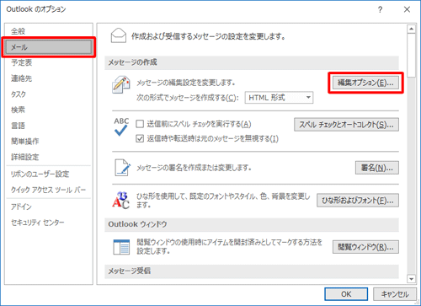Open タスク options category
The image size is (421, 306).
click(48, 94)
